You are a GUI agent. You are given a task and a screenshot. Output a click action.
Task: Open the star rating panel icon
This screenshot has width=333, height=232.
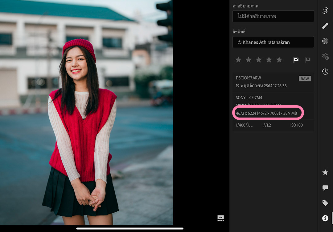pyautogui.click(x=325, y=173)
